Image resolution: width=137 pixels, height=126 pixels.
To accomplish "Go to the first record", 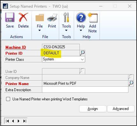I will 7,121.
